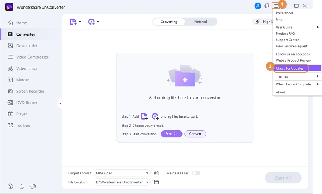Open the file location folder icon
The image size is (322, 194).
156,182
